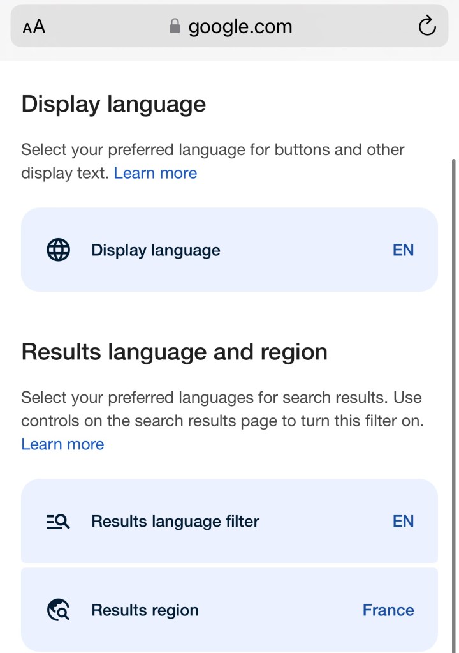Change the Results region France value

point(388,610)
